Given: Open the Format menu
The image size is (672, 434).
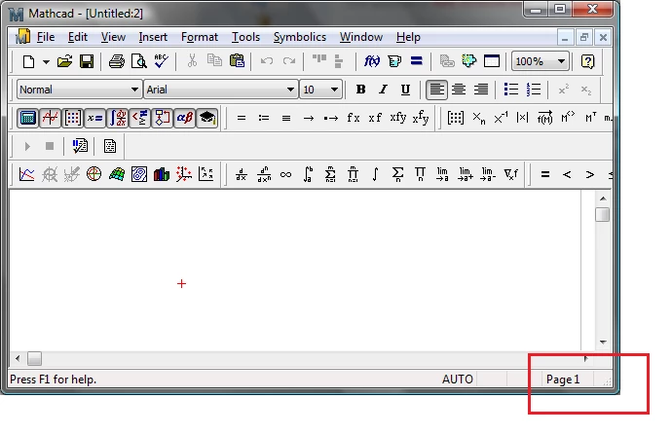Looking at the screenshot, I should pyautogui.click(x=200, y=37).
